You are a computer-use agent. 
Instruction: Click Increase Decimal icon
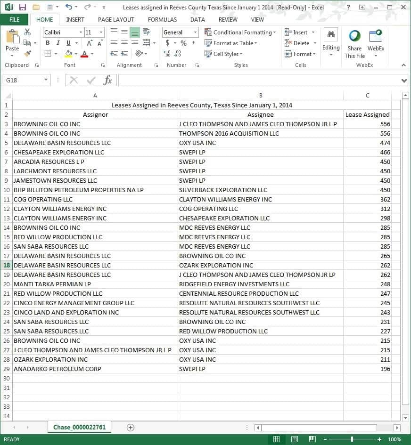point(167,53)
